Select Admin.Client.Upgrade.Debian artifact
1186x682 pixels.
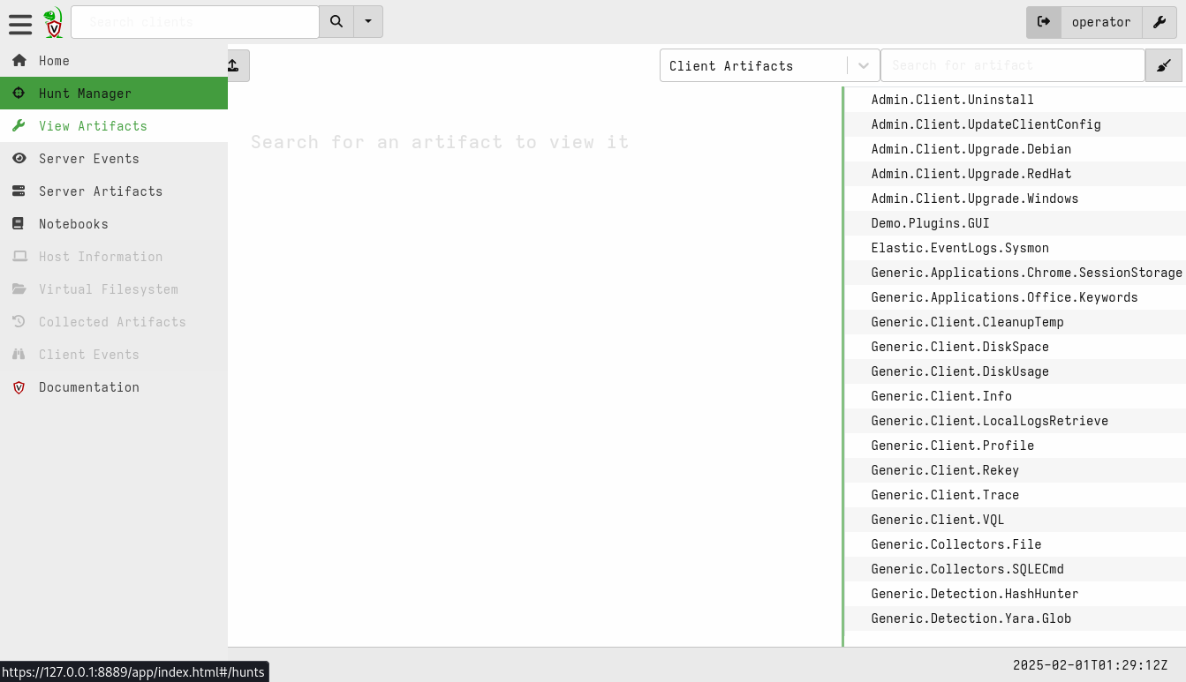tap(1016, 149)
